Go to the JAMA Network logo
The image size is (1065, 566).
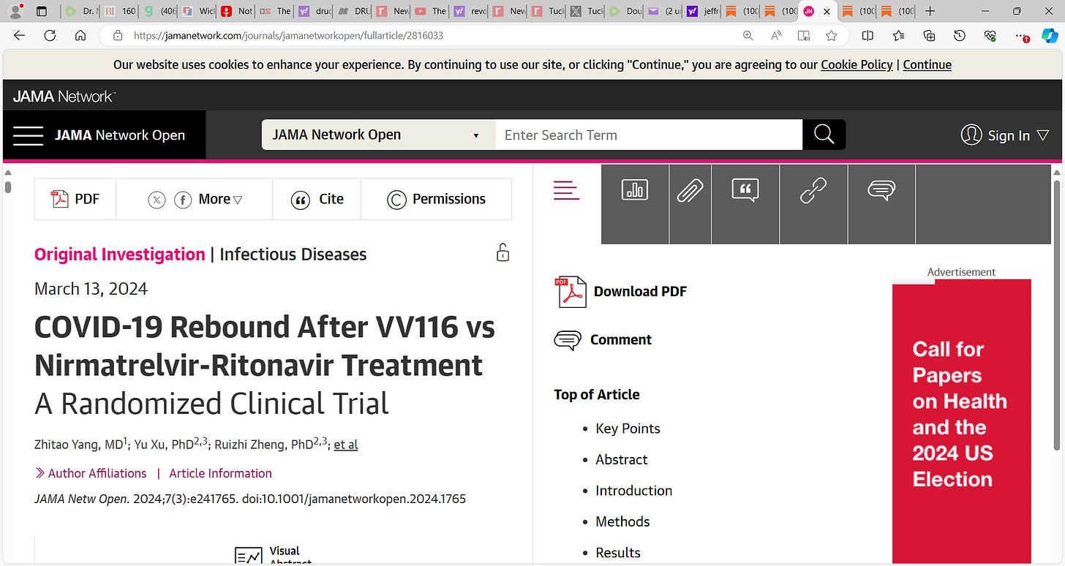(64, 97)
